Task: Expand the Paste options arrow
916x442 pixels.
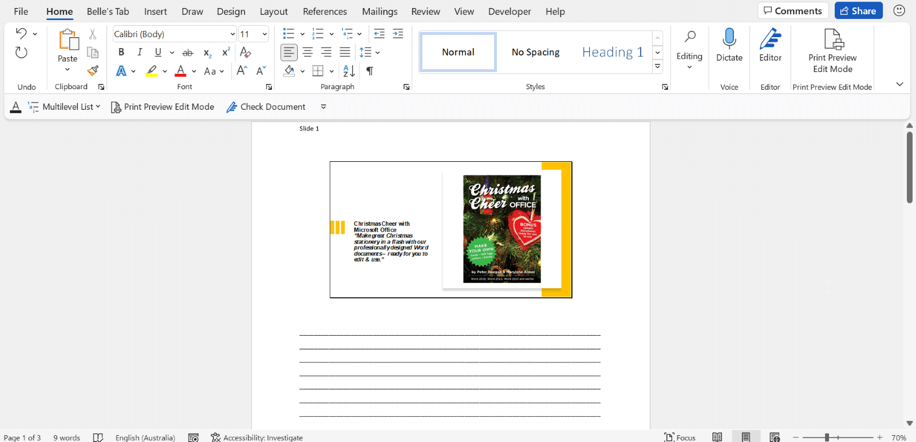Action: (68, 70)
